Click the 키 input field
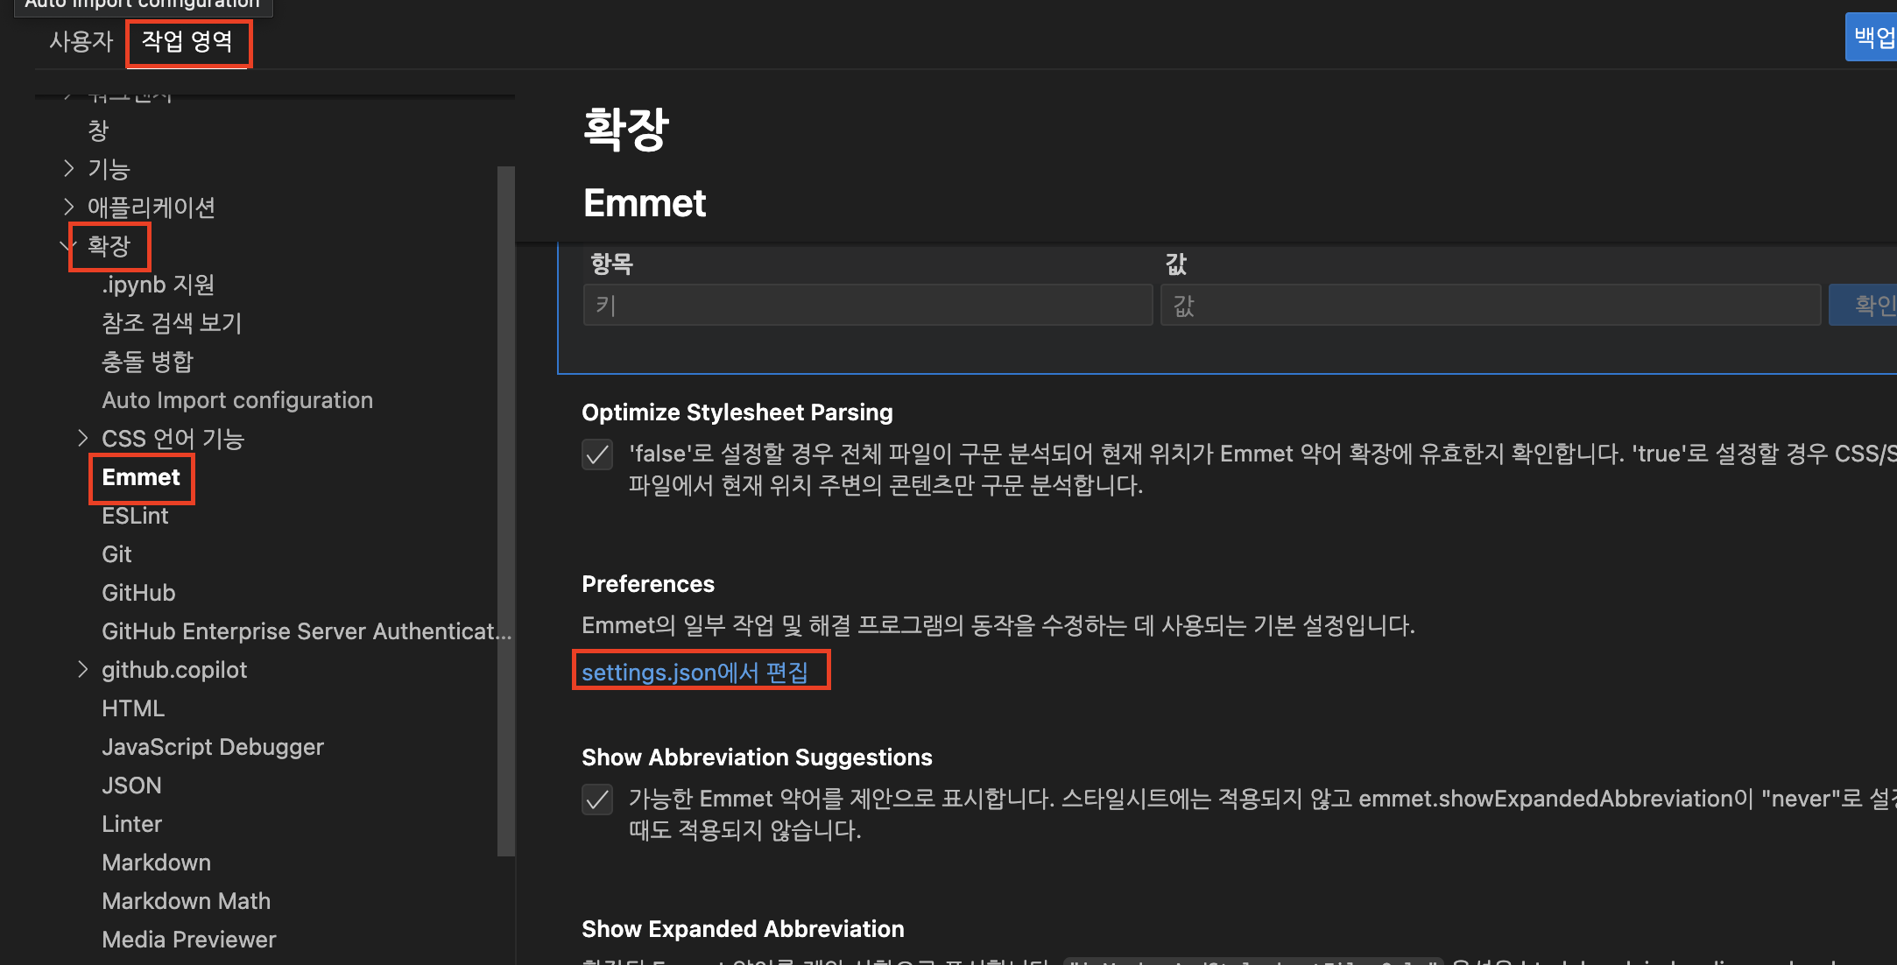This screenshot has width=1897, height=965. coord(867,305)
